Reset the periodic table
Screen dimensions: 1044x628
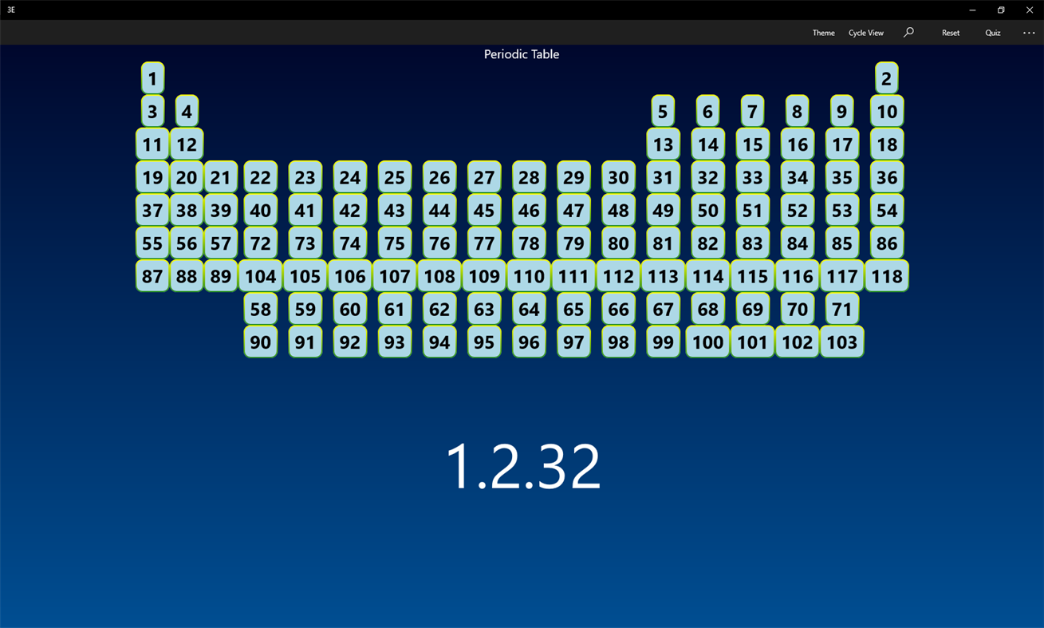click(950, 32)
